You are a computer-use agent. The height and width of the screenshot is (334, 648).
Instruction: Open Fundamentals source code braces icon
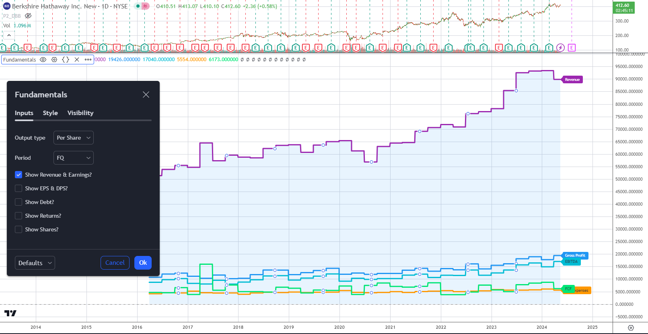(66, 60)
